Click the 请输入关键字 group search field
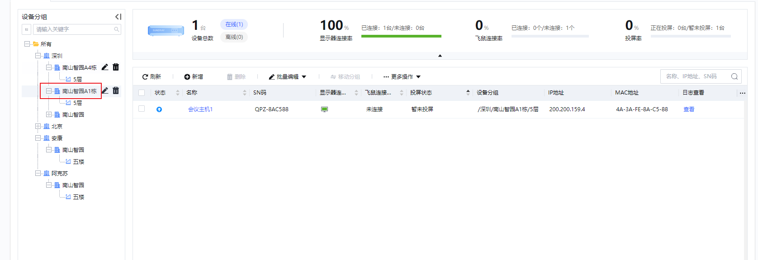 (74, 29)
